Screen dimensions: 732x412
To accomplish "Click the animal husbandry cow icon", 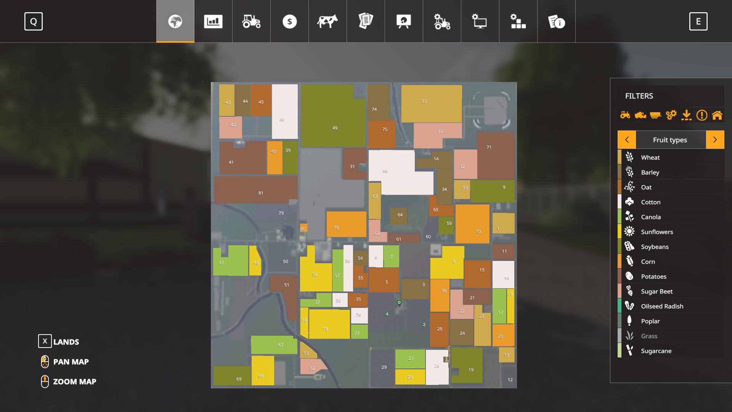I will point(327,21).
